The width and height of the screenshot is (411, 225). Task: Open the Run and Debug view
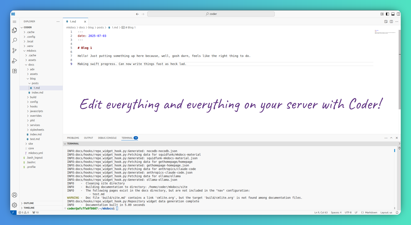15,61
